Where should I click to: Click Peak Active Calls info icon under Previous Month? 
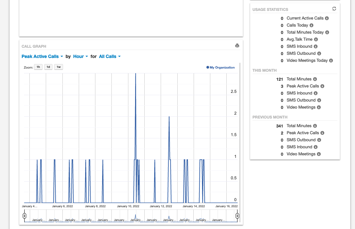coord(322,133)
